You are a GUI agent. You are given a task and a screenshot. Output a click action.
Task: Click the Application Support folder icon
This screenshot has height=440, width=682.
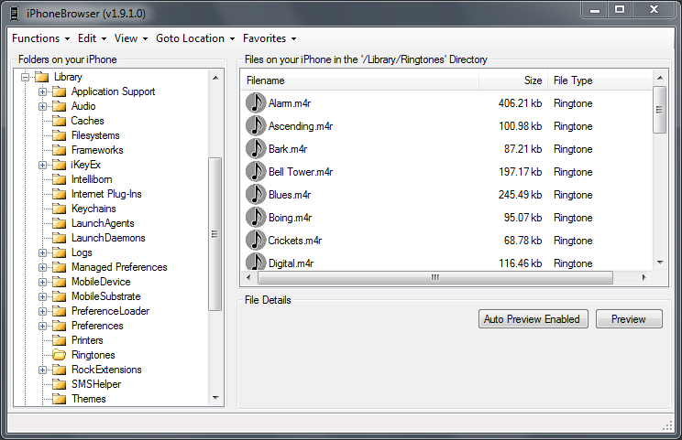tap(60, 91)
